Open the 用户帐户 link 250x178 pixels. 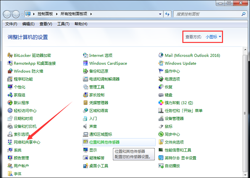(x=21, y=166)
